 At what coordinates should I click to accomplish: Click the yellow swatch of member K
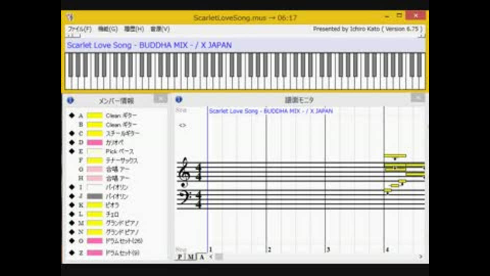pos(95,205)
